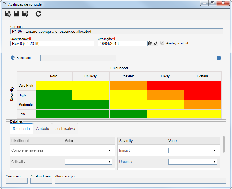
Task: Click the Rare column header
Action: coord(54,76)
